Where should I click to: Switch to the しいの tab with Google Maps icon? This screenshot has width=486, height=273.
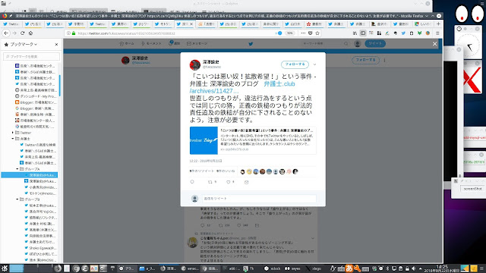point(423,24)
